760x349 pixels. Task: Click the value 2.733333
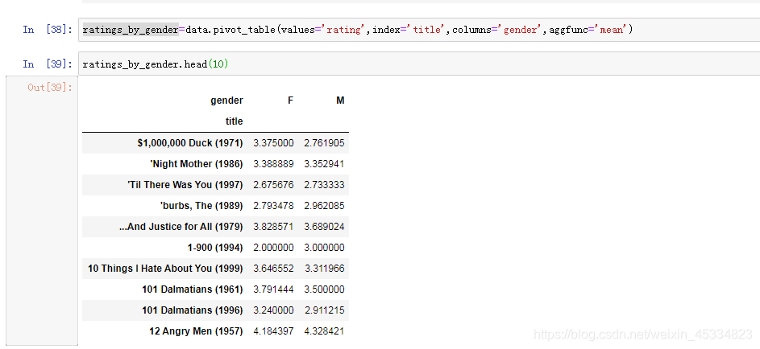(324, 185)
